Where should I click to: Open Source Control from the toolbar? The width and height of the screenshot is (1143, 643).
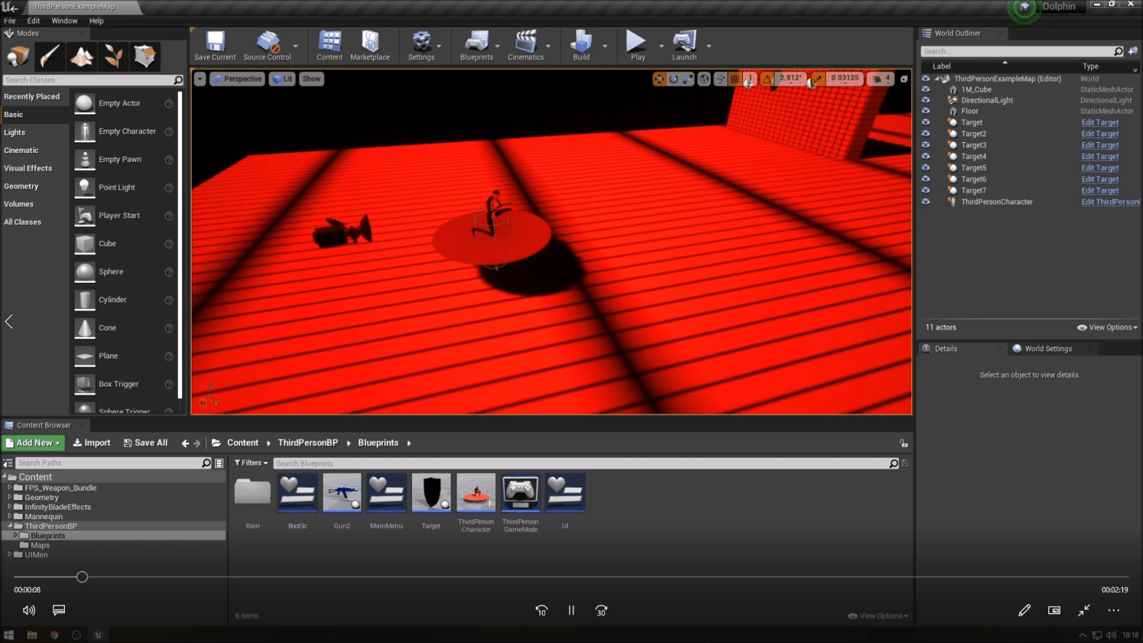tap(267, 45)
